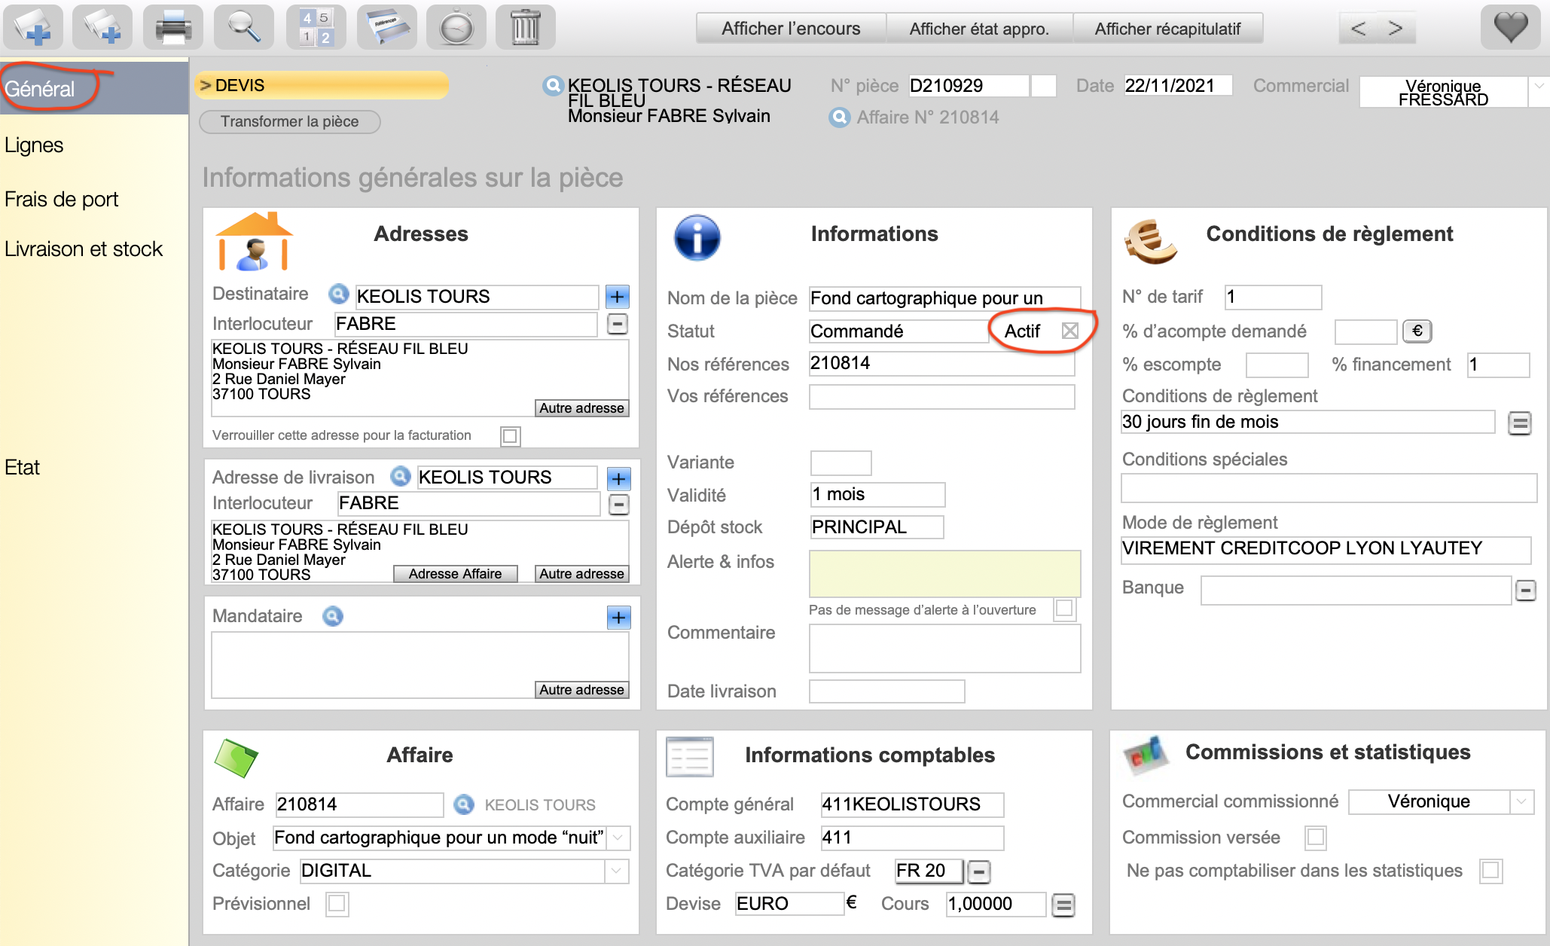The height and width of the screenshot is (946, 1550).
Task: Expand the Objet dropdown arrow
Action: [618, 838]
